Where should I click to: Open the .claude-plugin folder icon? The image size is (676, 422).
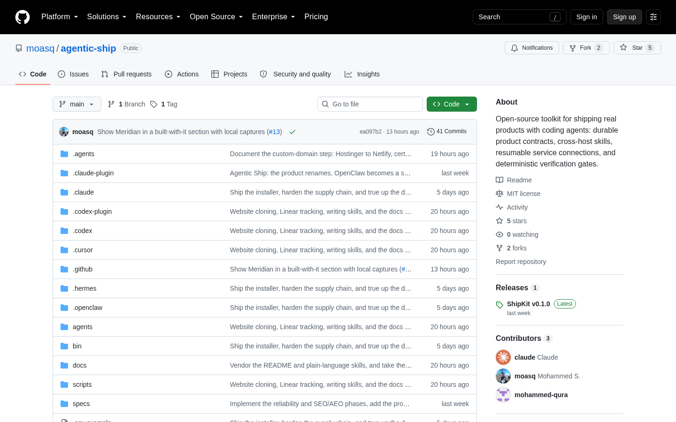[64, 173]
